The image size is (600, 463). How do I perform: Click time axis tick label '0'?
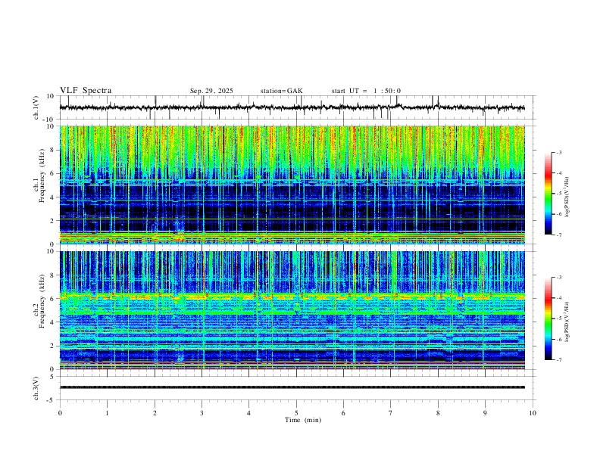[60, 413]
